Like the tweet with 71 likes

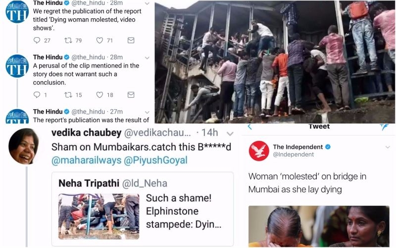point(100,41)
